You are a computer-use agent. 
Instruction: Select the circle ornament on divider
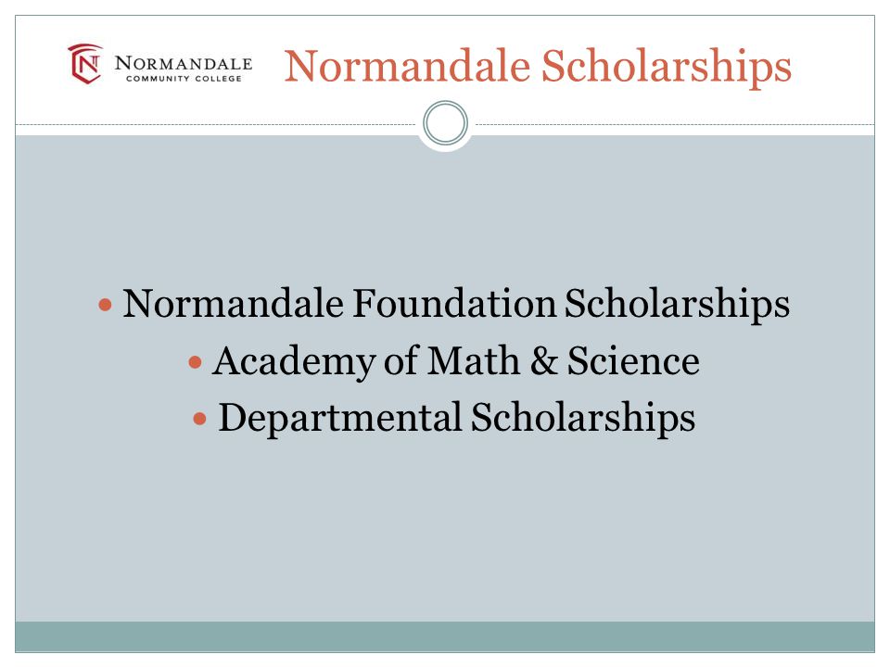coord(446,123)
